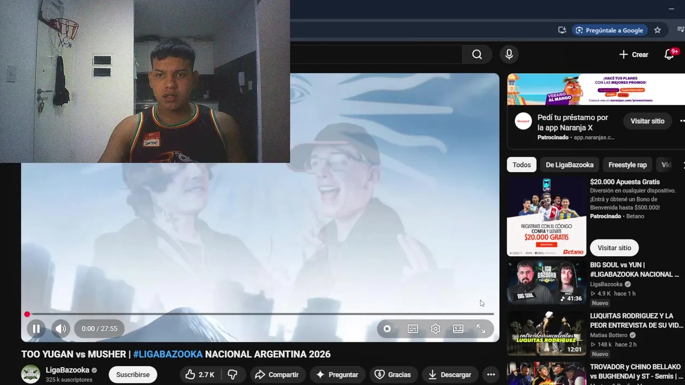The width and height of the screenshot is (685, 385).
Task: Open the player settings gear
Action: pyautogui.click(x=436, y=329)
